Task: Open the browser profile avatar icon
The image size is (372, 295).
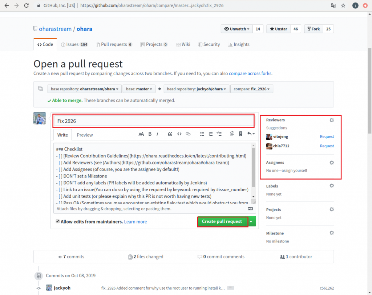Action: pyautogui.click(x=355, y=5)
